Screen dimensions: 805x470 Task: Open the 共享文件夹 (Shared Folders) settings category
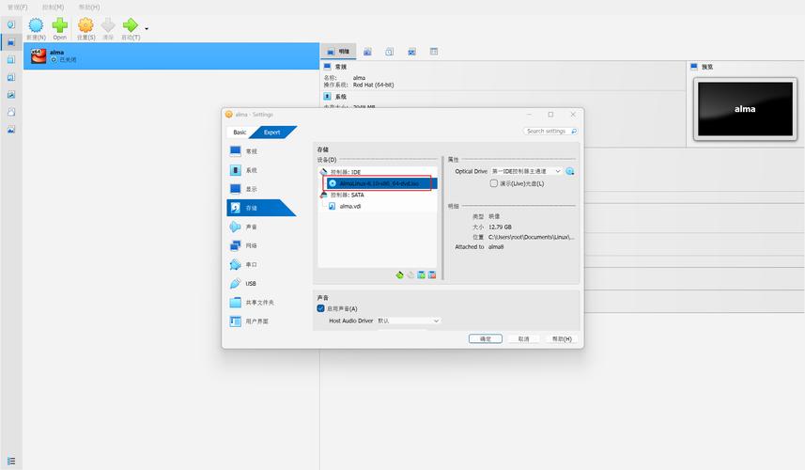coord(259,303)
